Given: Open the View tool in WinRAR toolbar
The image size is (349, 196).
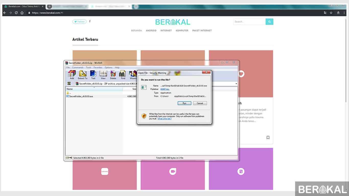Looking at the screenshot, I should coord(103,74).
